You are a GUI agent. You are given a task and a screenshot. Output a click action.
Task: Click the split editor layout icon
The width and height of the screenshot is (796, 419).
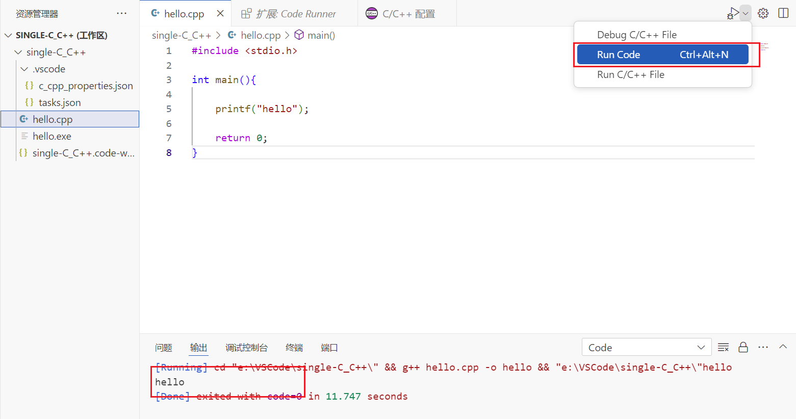(x=783, y=13)
